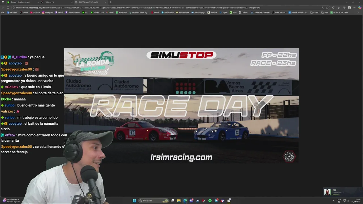Open the Twitch bookmark
The image size is (363, 204).
pos(59,12)
